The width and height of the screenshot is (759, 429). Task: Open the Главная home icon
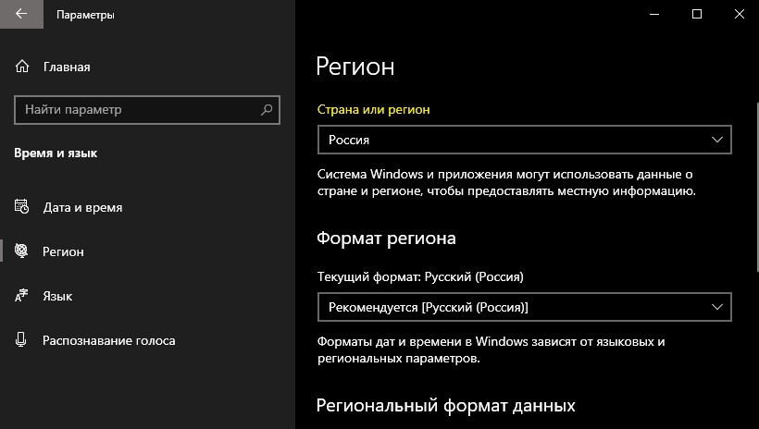point(22,67)
